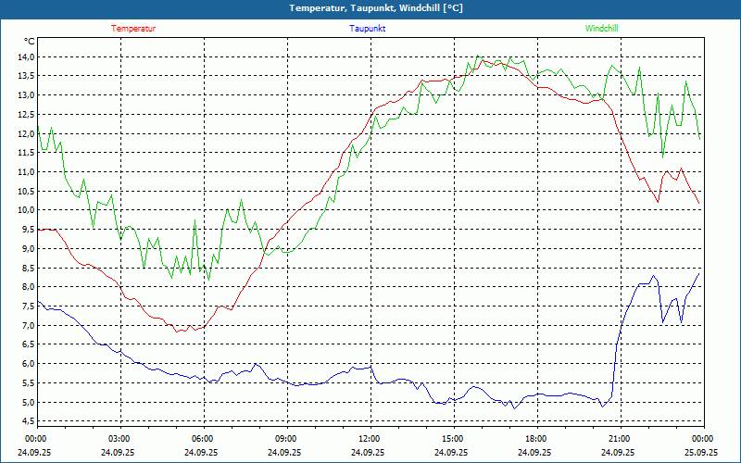Click the red Temperatur legend label
The width and height of the screenshot is (741, 463).
coord(133,29)
